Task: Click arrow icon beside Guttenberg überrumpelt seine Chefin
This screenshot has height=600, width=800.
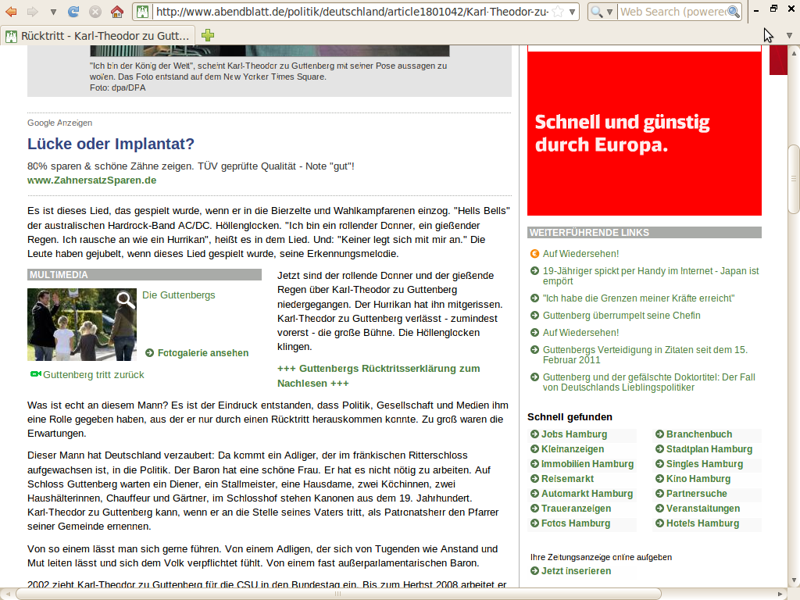Action: tap(534, 316)
